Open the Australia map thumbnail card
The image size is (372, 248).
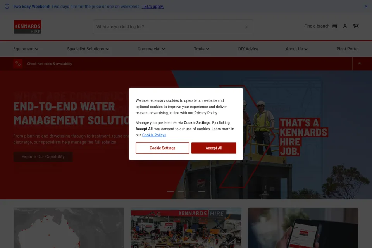69,228
